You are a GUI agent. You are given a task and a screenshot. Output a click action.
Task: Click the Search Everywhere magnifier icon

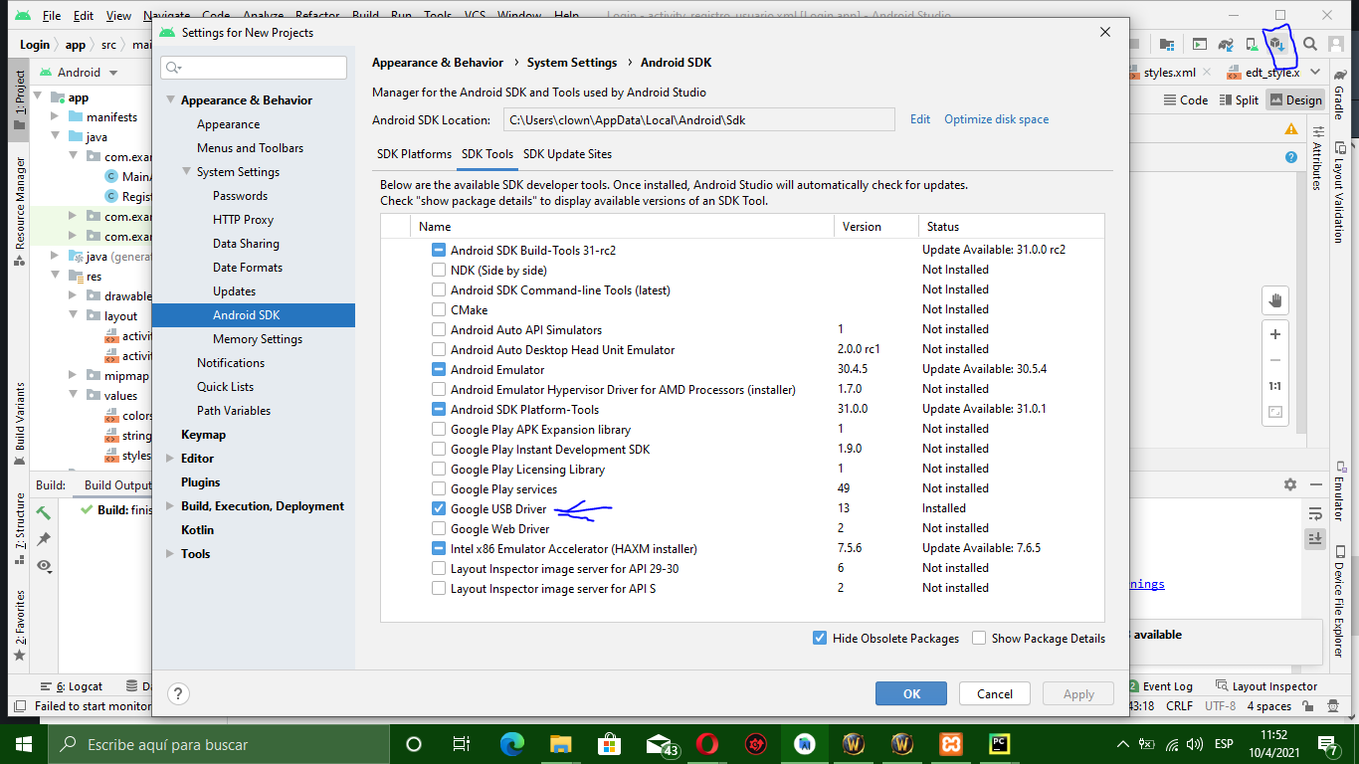pyautogui.click(x=1310, y=44)
